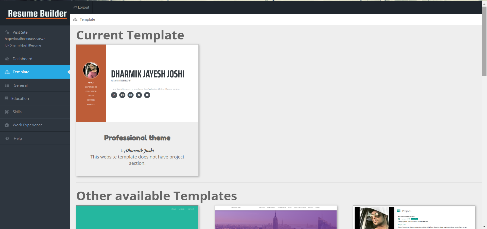Select the Template sitemap icon in sidebar

[7, 72]
